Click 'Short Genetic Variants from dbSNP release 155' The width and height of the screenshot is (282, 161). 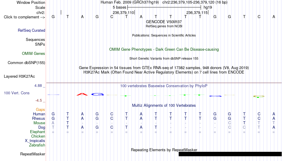[x=164, y=59]
